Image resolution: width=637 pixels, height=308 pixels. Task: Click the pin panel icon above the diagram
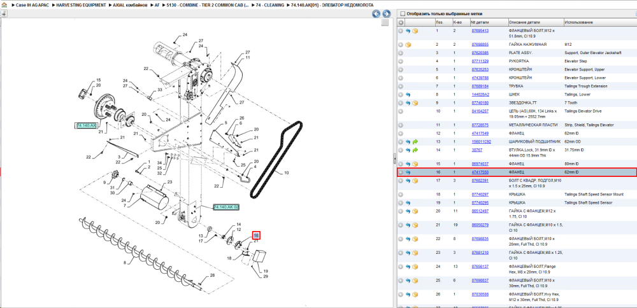pos(4,13)
